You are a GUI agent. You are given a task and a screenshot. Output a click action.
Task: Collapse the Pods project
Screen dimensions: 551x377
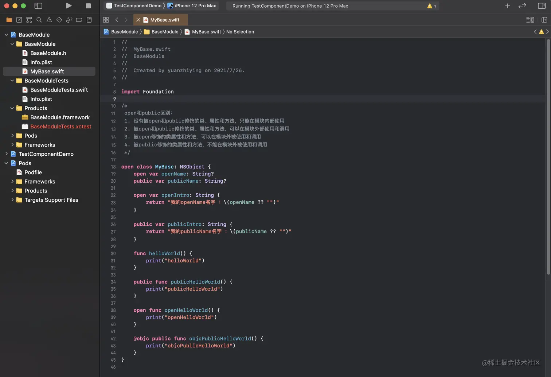click(x=6, y=163)
